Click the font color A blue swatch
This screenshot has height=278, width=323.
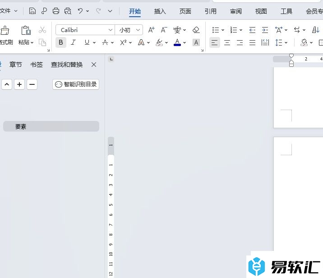(x=177, y=43)
